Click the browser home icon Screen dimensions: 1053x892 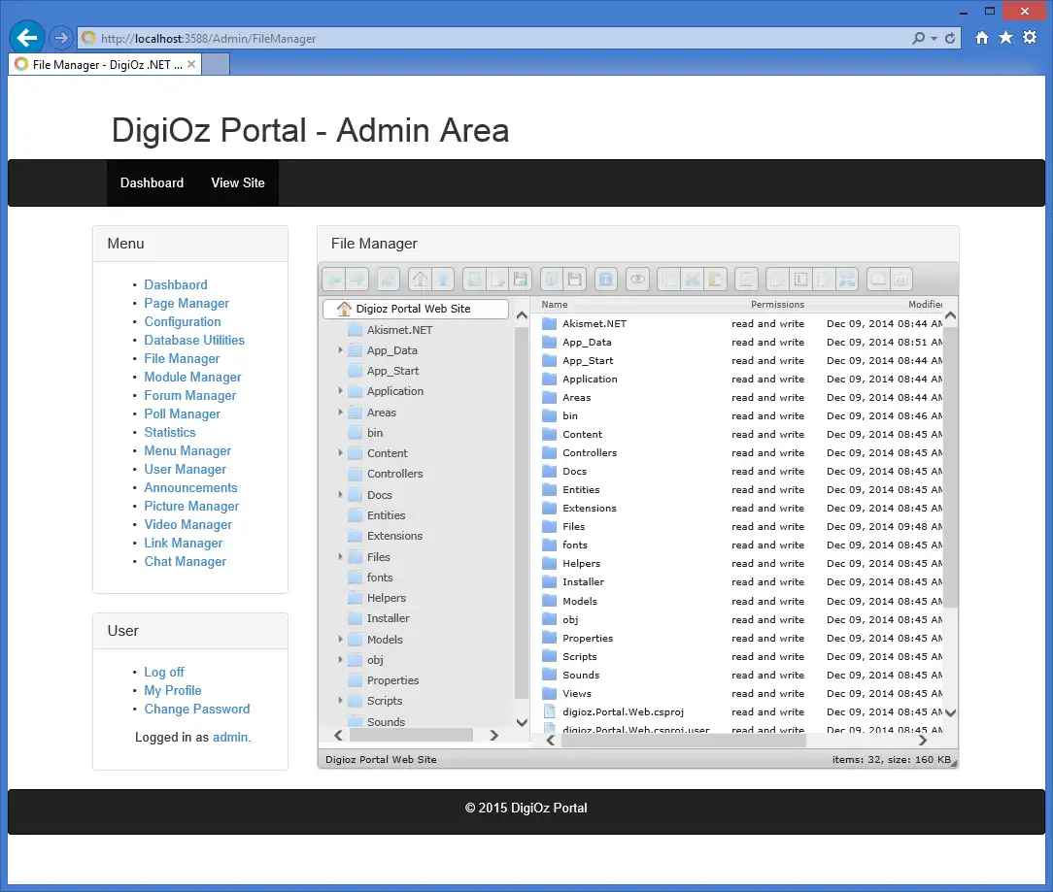coord(982,38)
